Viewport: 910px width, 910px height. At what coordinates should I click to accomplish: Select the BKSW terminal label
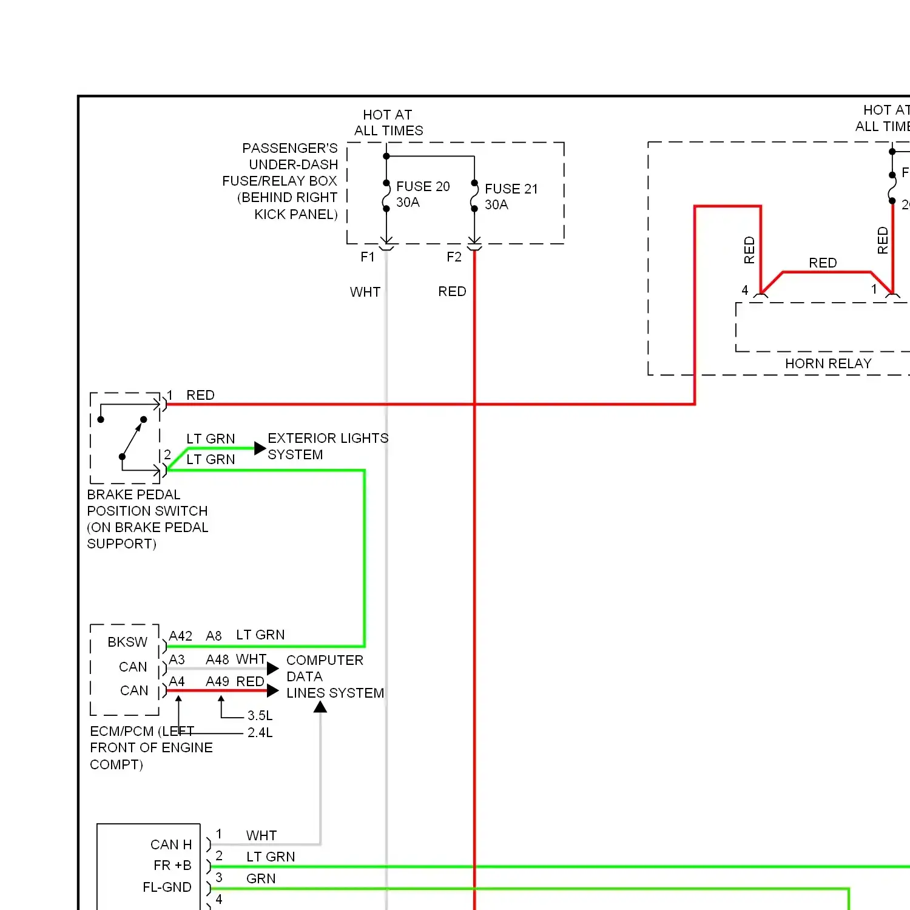tap(127, 642)
